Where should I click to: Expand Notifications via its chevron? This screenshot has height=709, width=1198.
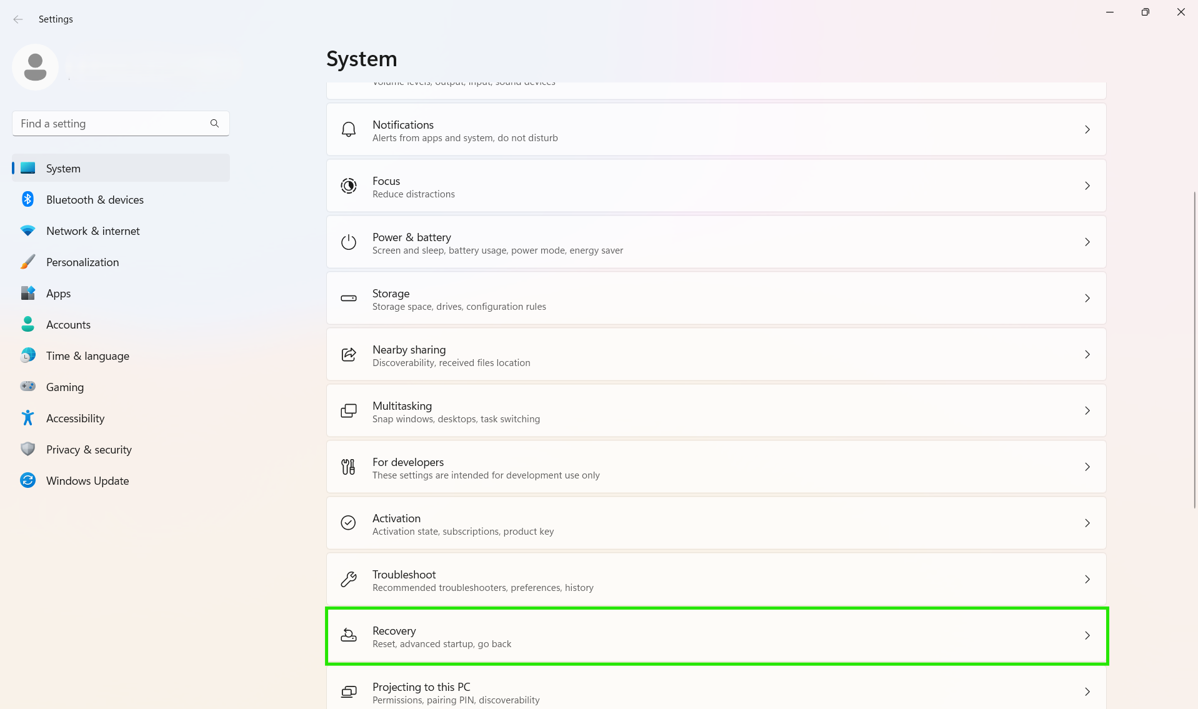pyautogui.click(x=1087, y=130)
